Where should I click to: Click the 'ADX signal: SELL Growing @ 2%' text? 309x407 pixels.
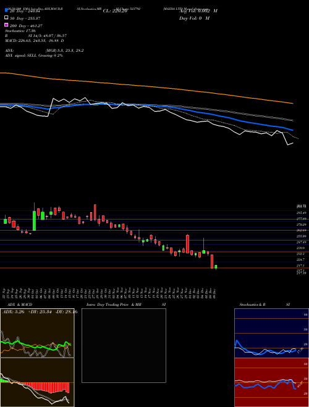(x=34, y=55)
